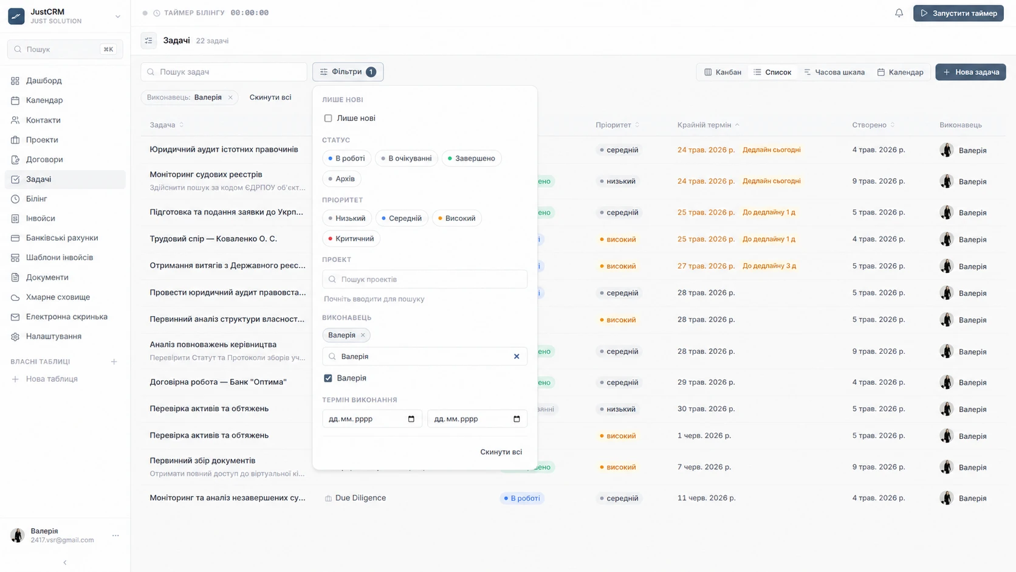
Task: Open Договори in the sidebar
Action: [65, 159]
